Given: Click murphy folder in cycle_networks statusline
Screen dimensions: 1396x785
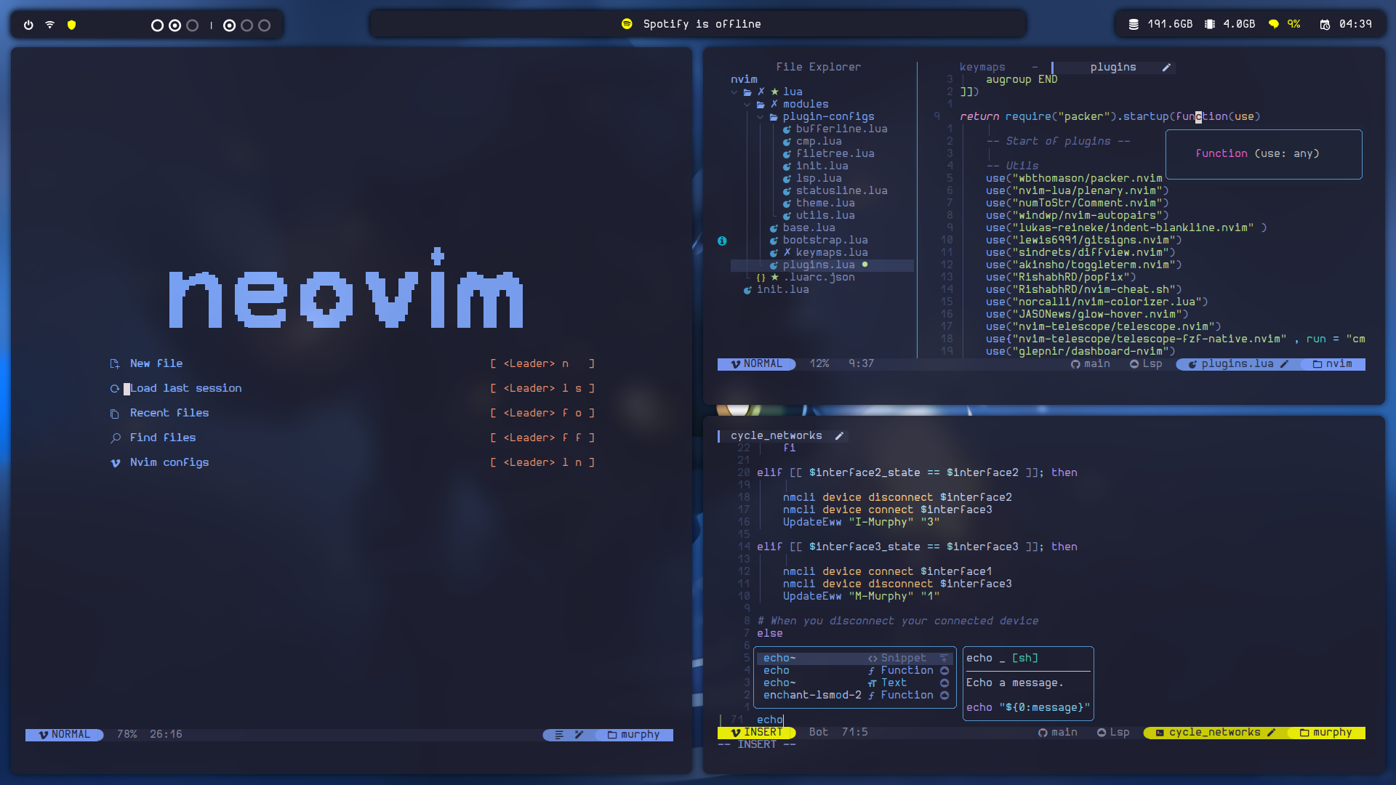Looking at the screenshot, I should 1325,732.
